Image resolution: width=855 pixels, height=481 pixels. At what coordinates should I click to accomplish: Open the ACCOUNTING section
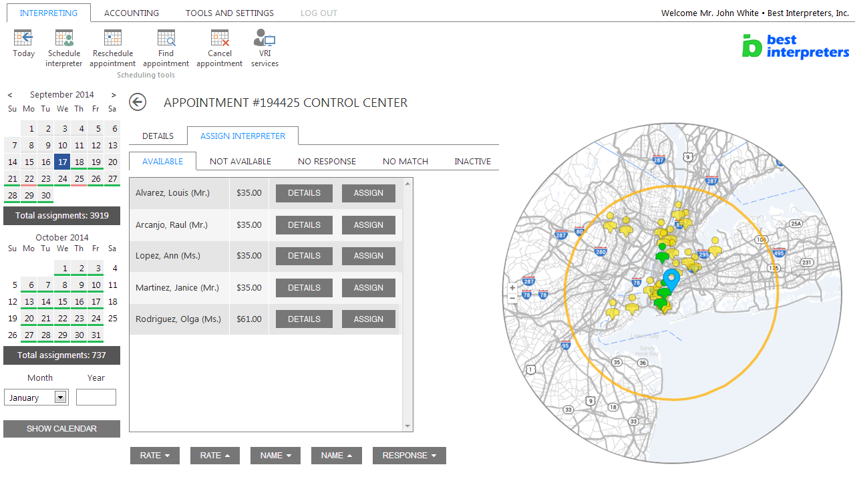click(131, 13)
